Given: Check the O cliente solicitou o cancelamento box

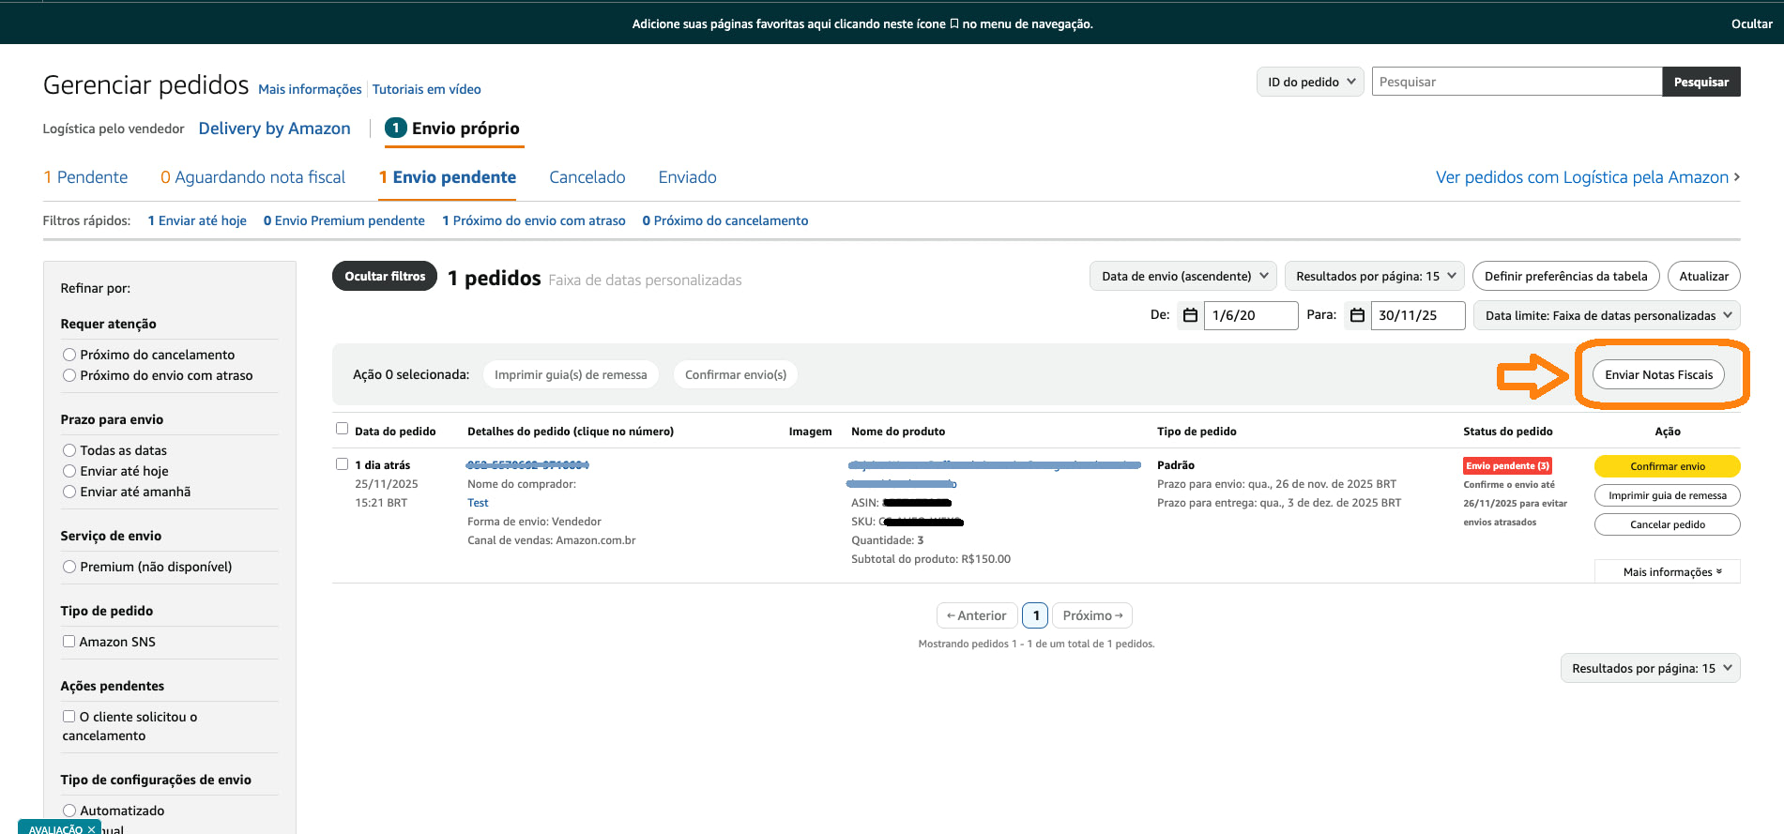Looking at the screenshot, I should (x=69, y=717).
